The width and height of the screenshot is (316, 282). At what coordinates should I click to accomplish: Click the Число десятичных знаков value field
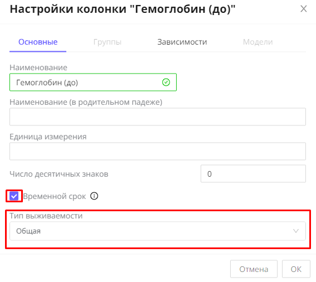[x=253, y=174]
